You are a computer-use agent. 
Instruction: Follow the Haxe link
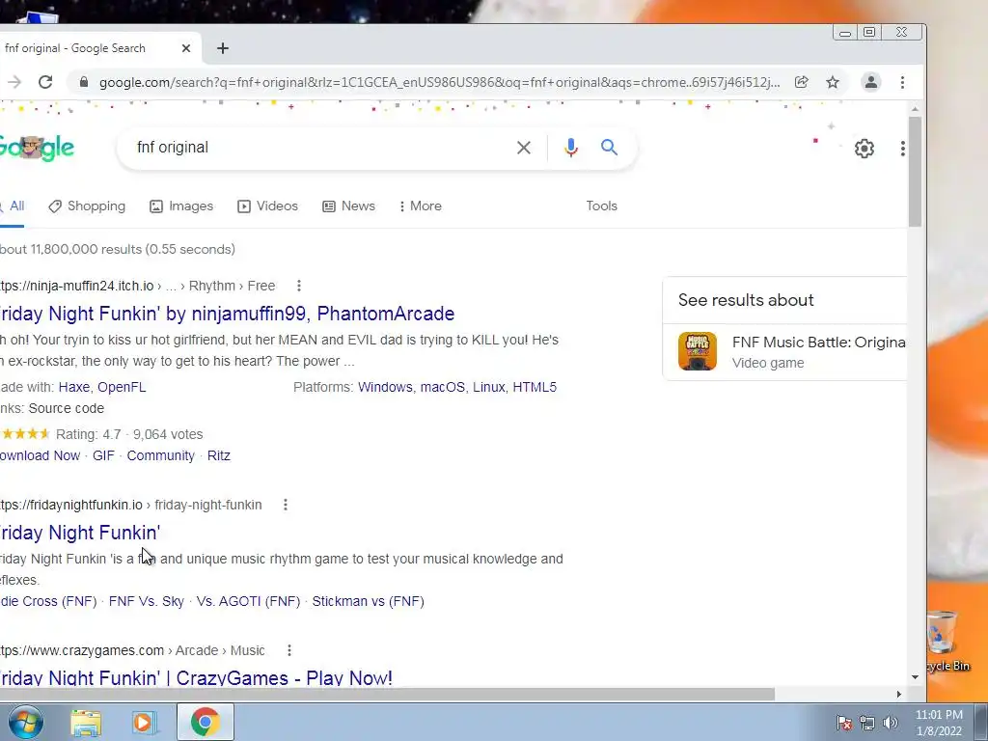73,387
